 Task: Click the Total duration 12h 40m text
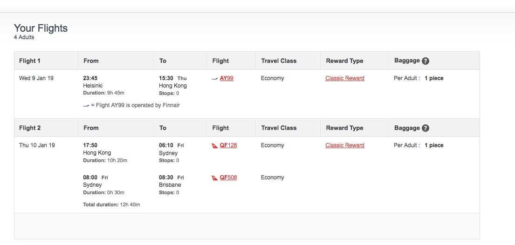pos(111,204)
